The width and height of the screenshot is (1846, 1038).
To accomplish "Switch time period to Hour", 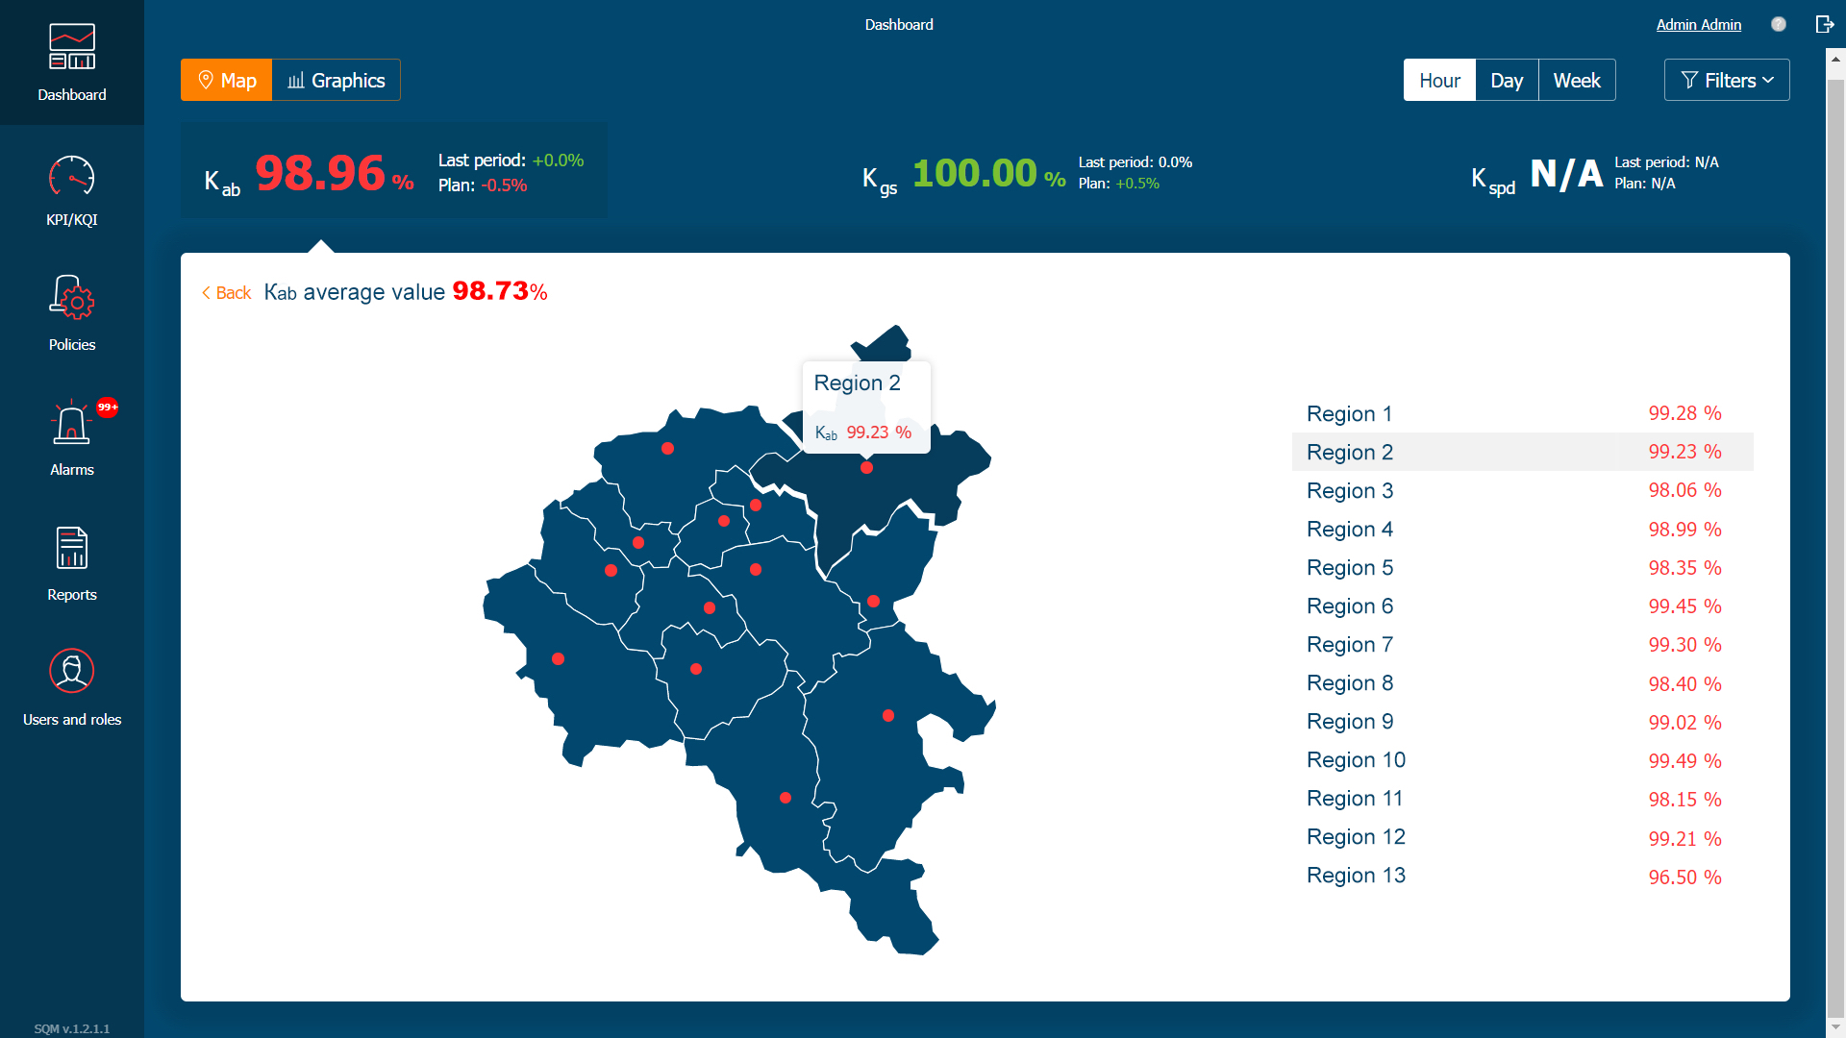I will tap(1439, 81).
